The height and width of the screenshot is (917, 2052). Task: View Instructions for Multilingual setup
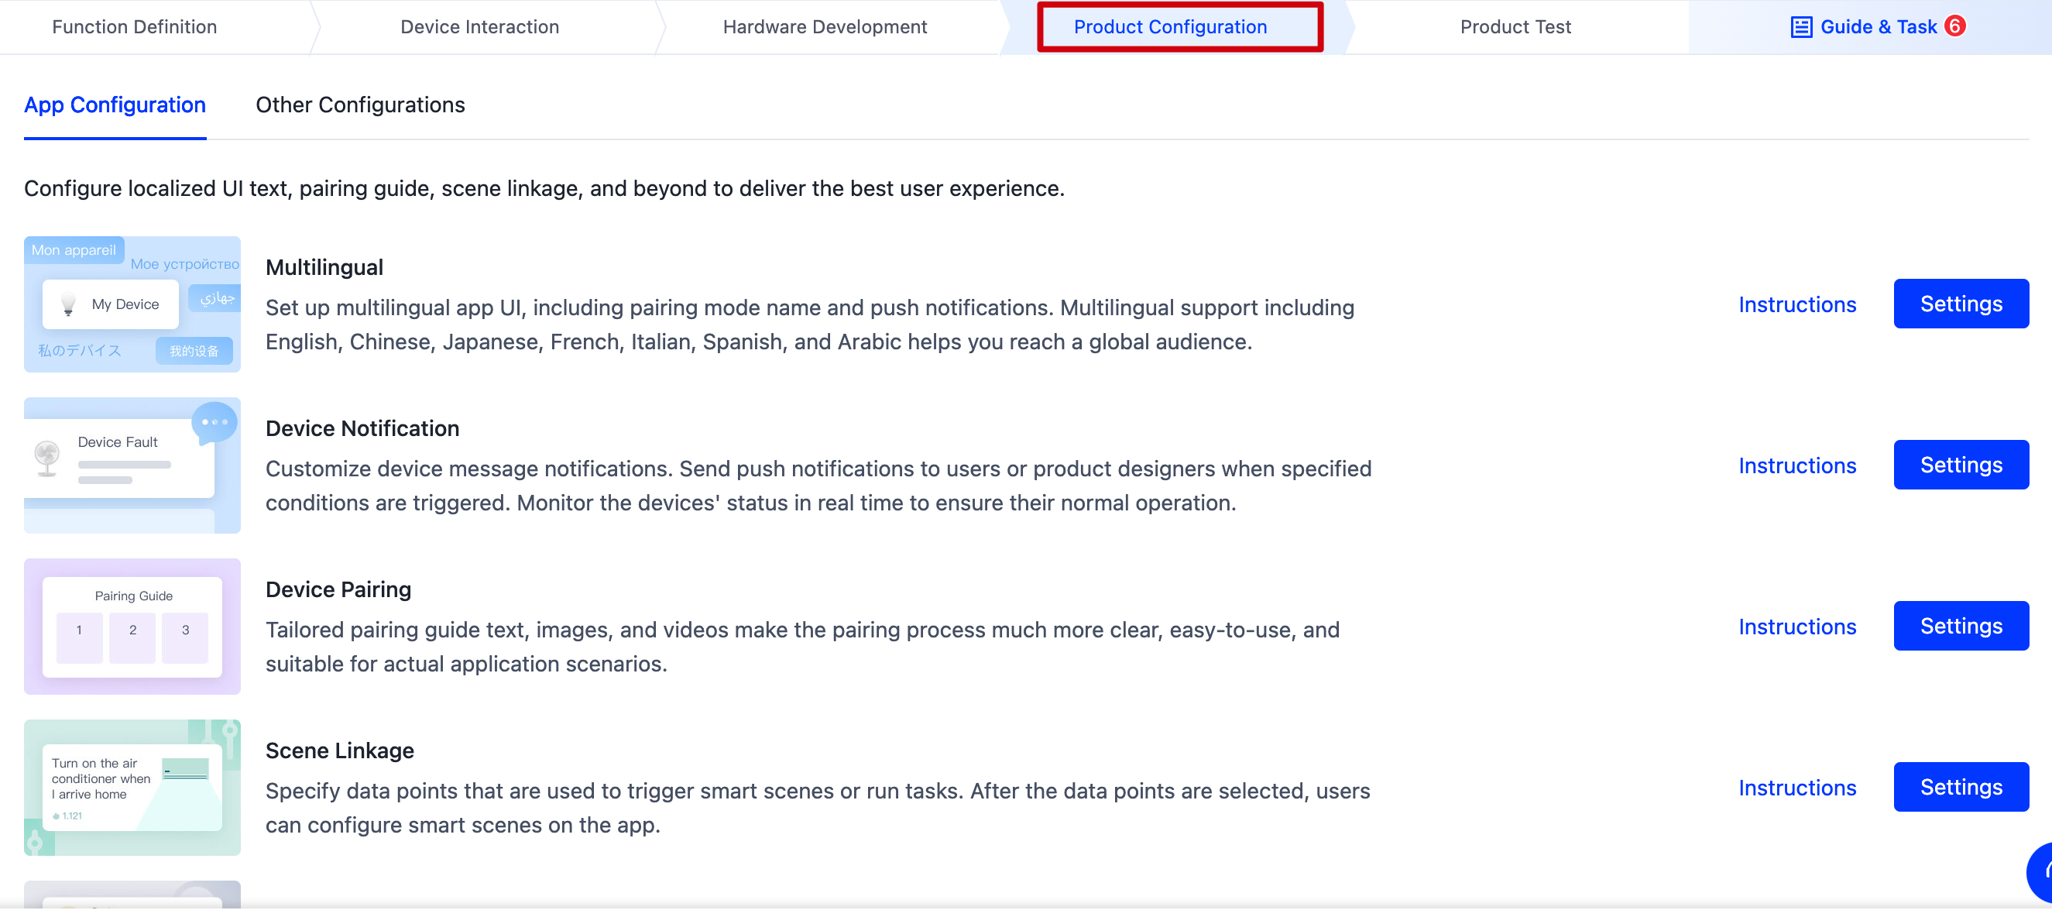tap(1798, 304)
